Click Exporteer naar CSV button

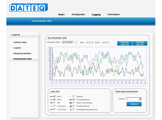[125, 43]
